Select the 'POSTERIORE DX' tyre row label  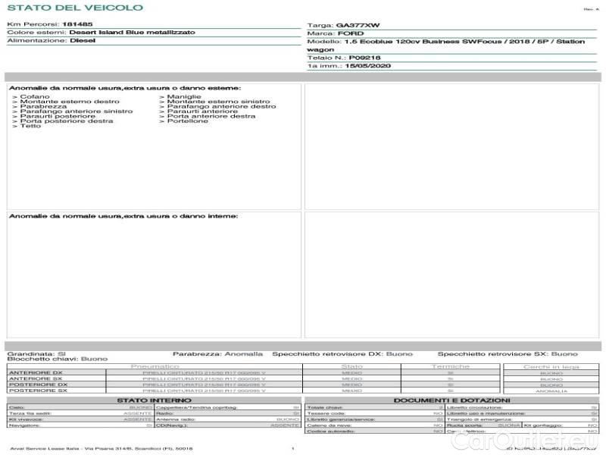(x=39, y=385)
